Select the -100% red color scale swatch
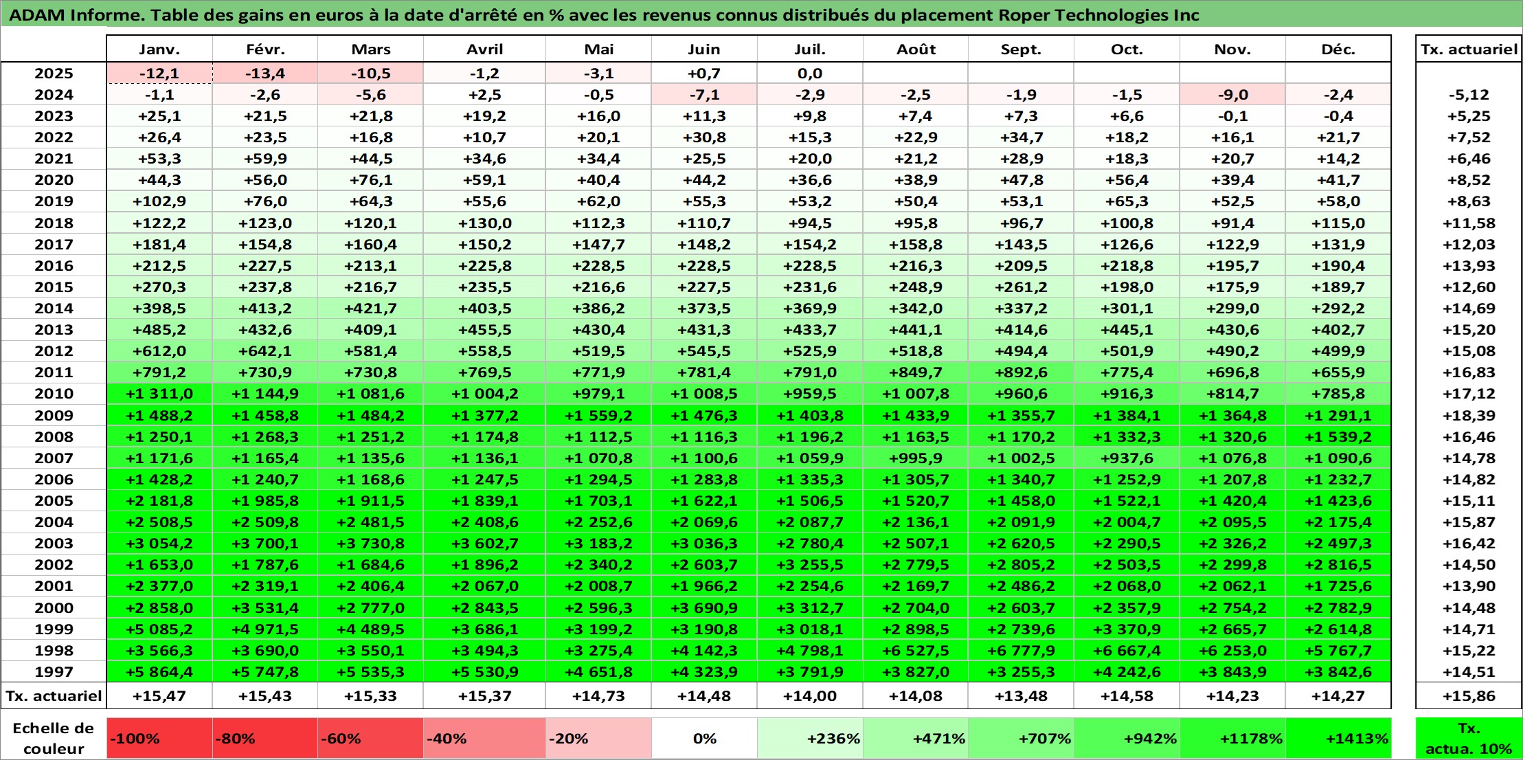This screenshot has height=760, width=1523. 159,739
